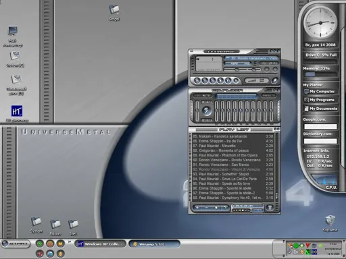Expand the quick launch chevron
This screenshot has width=346, height=259.
point(70,241)
